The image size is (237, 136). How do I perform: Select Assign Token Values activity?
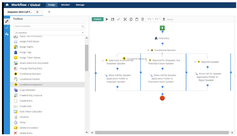47,58
